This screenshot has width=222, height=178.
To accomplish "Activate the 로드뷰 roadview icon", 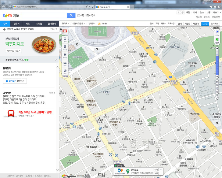I will 217,33.
